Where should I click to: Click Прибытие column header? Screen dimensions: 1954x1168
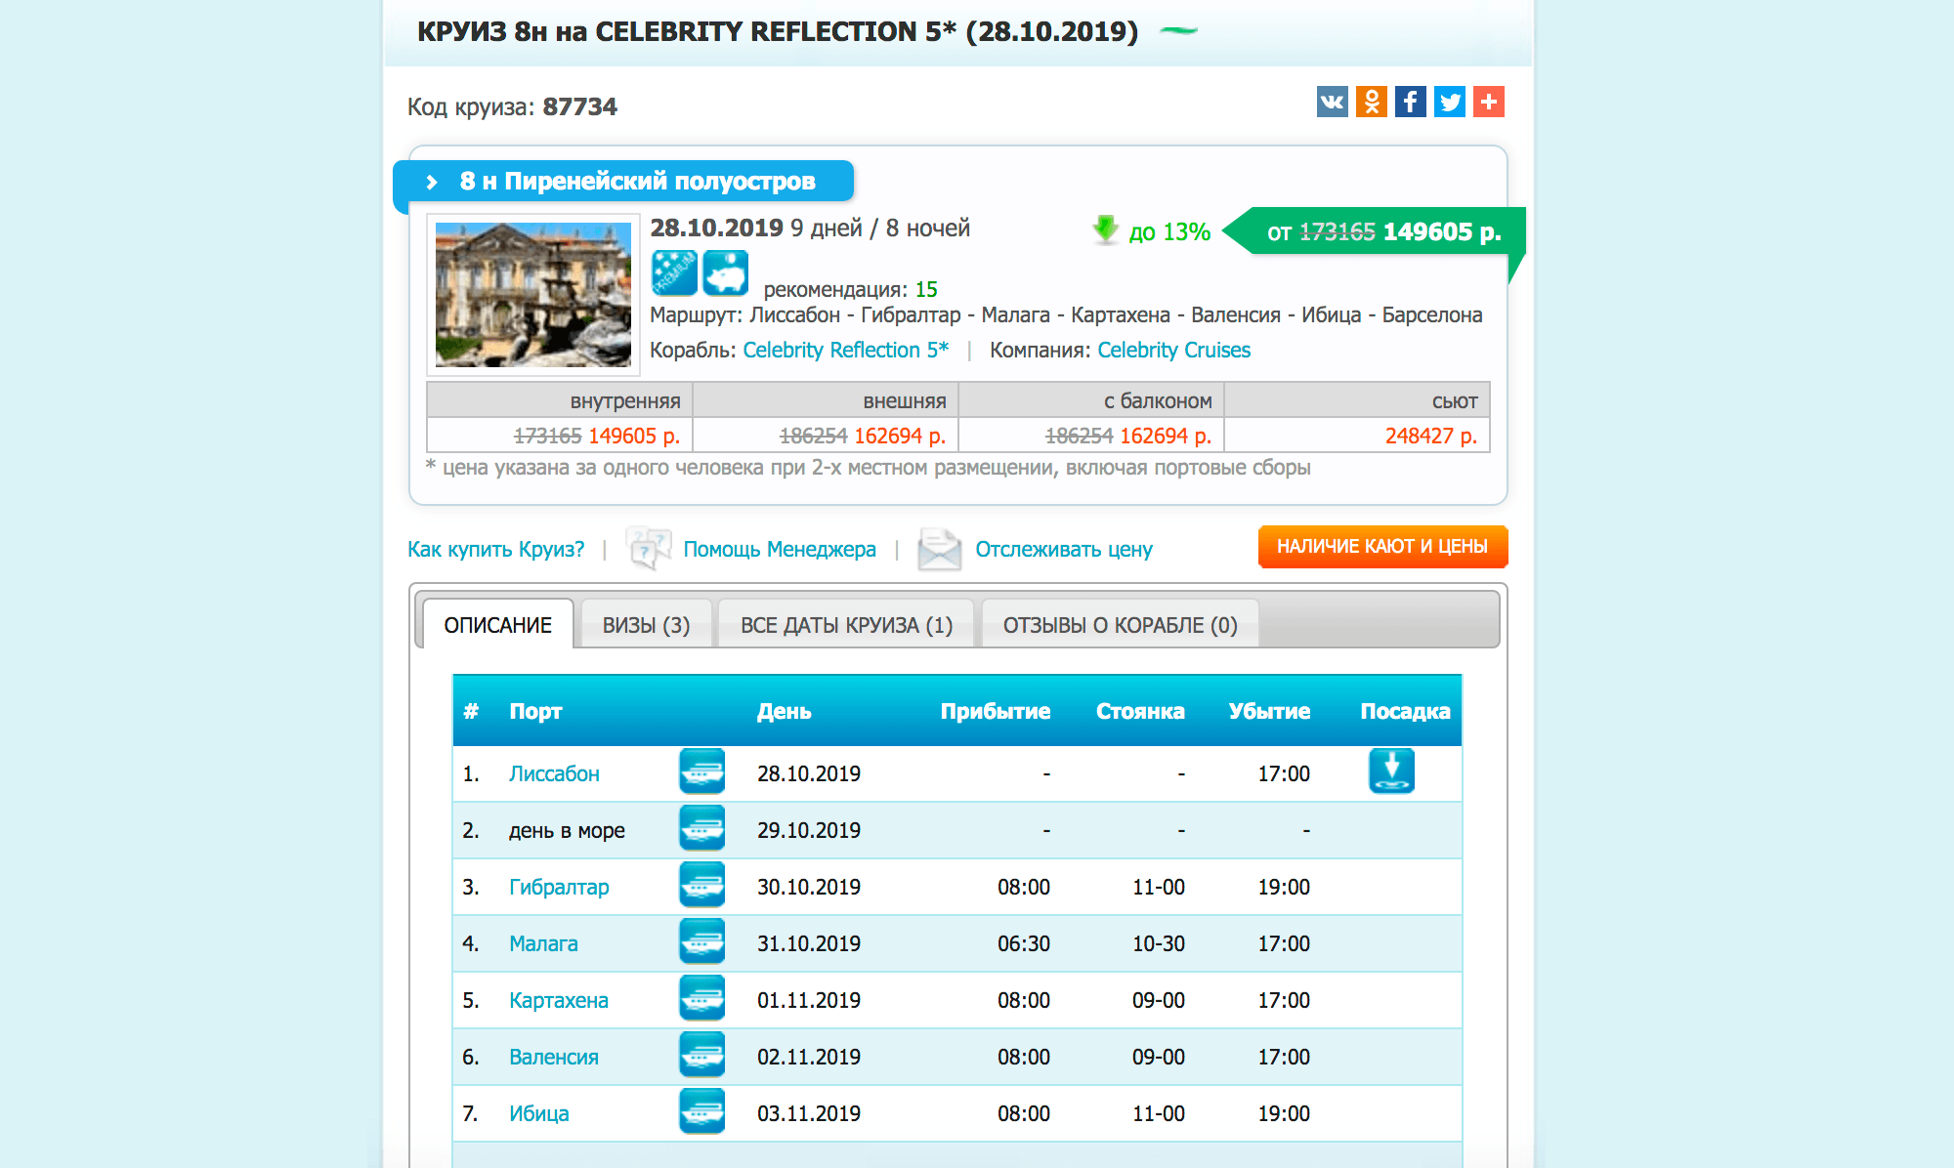996,711
